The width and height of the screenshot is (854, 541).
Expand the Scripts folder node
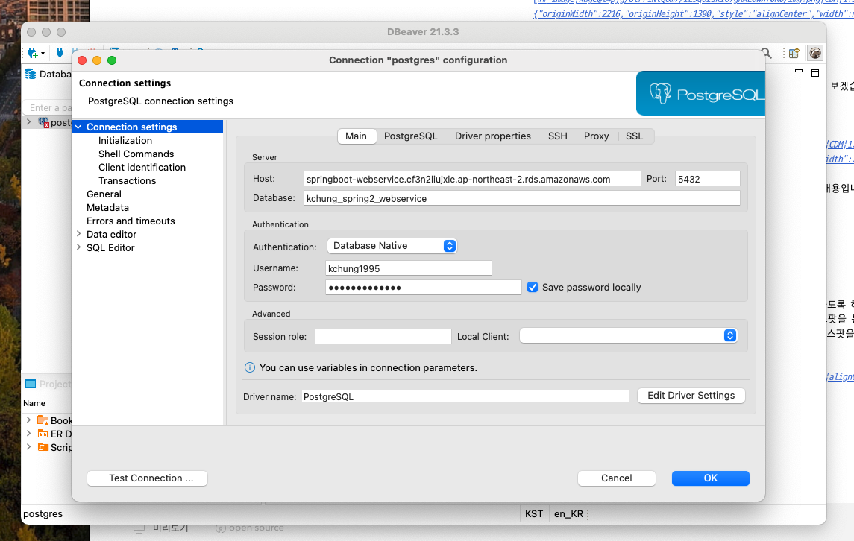28,446
